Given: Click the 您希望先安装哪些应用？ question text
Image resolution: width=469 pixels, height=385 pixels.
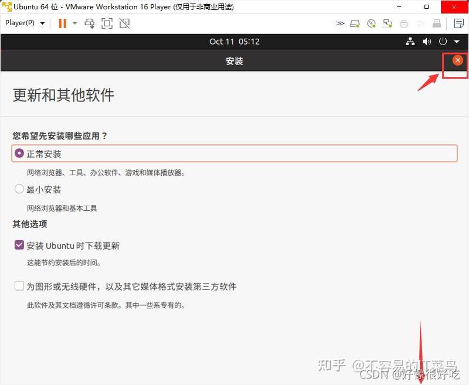Looking at the screenshot, I should click(60, 136).
